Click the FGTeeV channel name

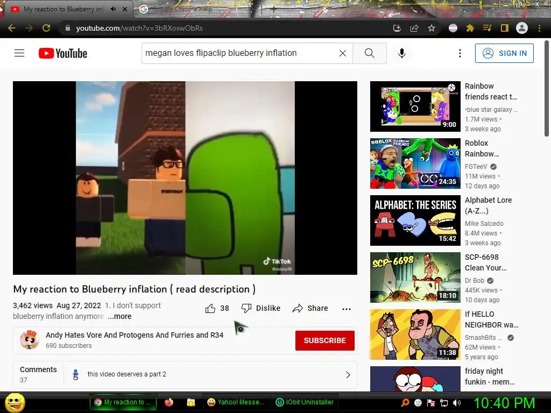(476, 167)
